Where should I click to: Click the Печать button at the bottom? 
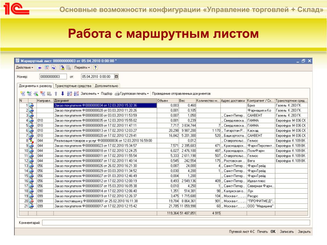[262, 232]
